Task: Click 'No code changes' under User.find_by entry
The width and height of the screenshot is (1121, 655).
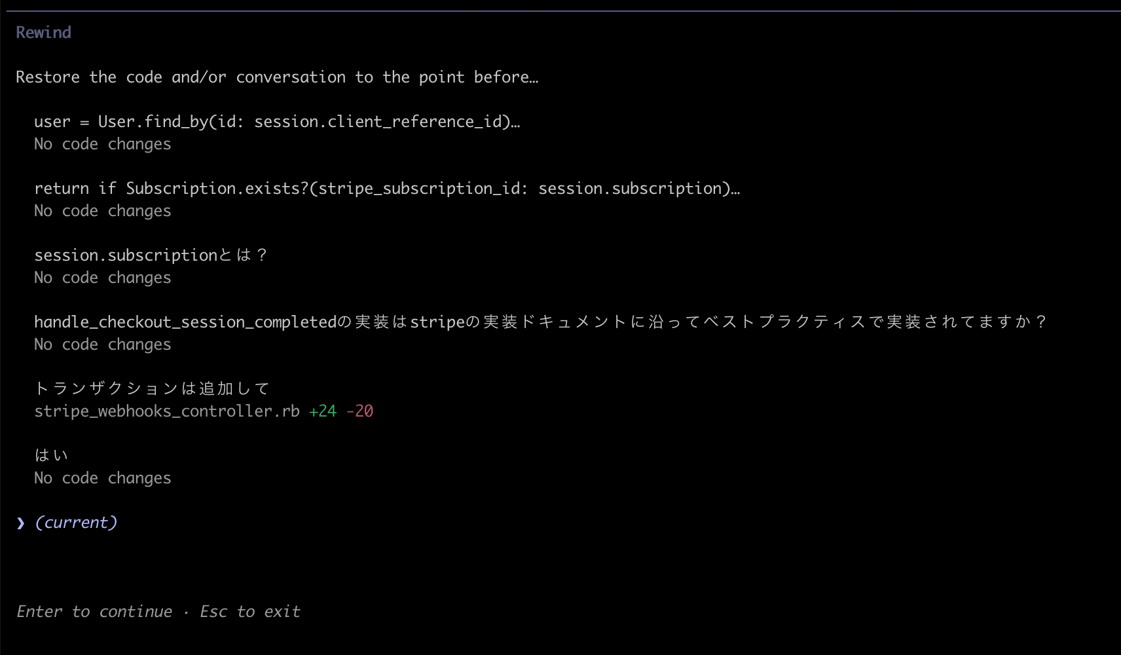Action: click(103, 144)
